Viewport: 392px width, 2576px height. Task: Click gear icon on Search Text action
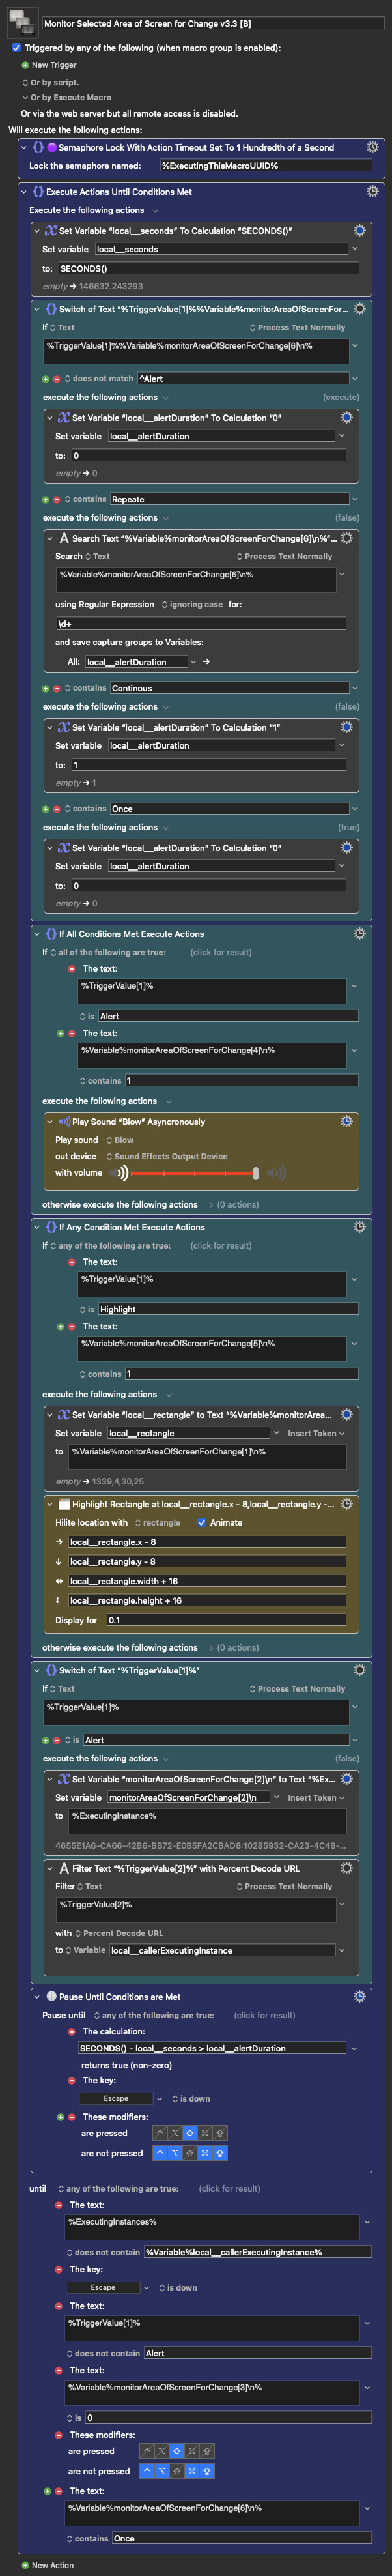tap(346, 538)
